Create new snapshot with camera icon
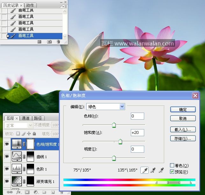Screen dimensions: 205x195 click(x=49, y=42)
